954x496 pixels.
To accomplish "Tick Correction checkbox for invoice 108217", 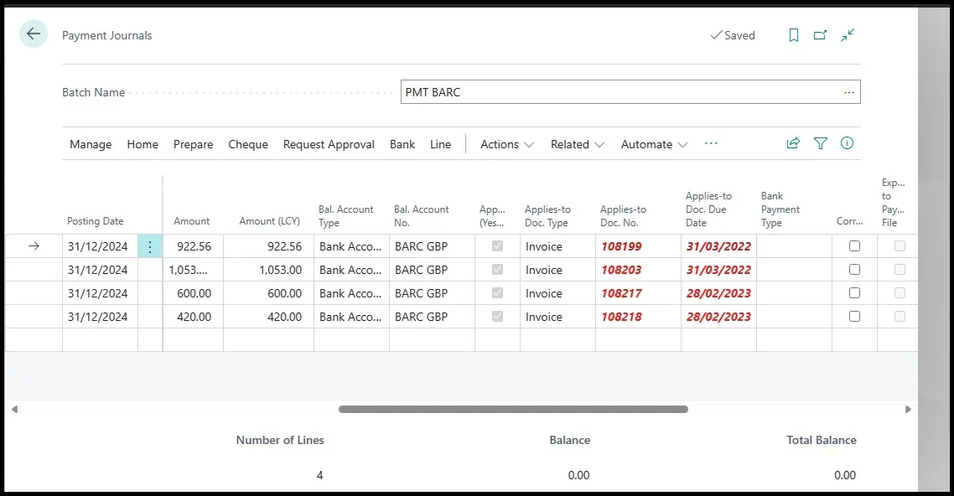I will click(x=854, y=293).
